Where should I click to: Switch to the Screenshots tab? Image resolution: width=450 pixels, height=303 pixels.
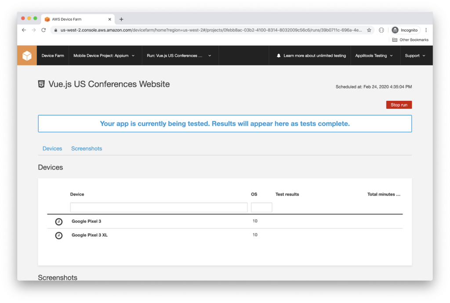(x=87, y=148)
